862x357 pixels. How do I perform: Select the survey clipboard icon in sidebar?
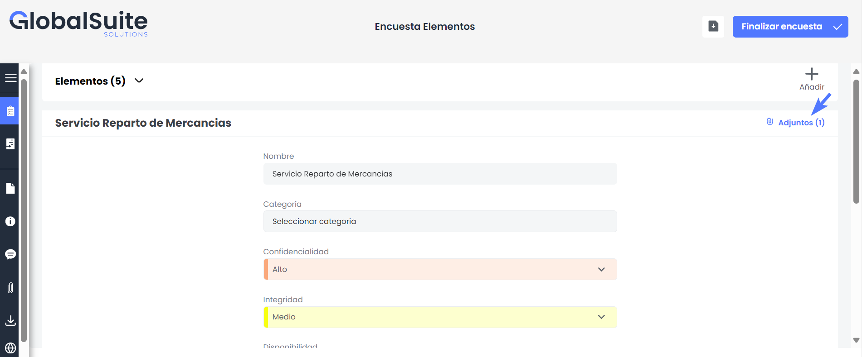tap(10, 111)
